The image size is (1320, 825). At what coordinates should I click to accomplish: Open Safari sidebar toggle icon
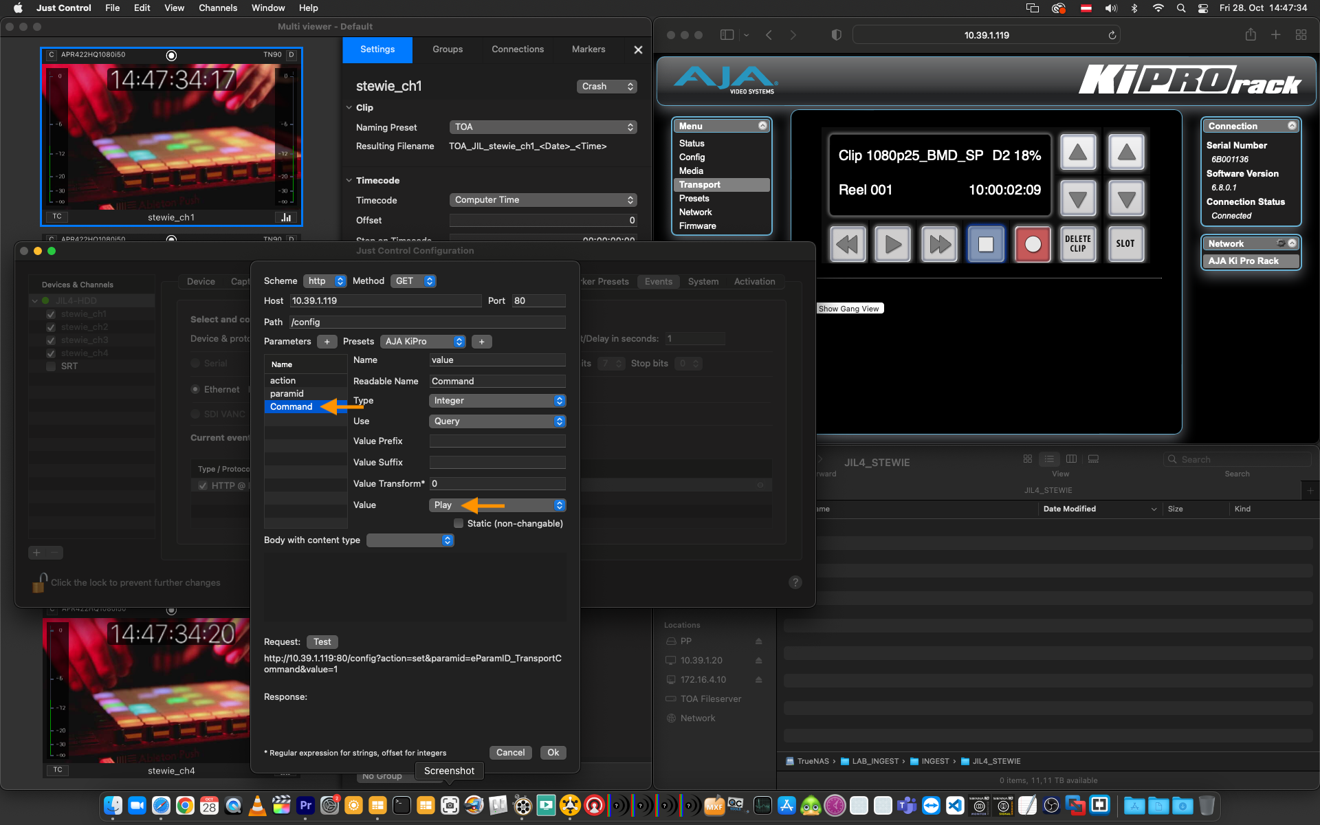[x=727, y=35]
